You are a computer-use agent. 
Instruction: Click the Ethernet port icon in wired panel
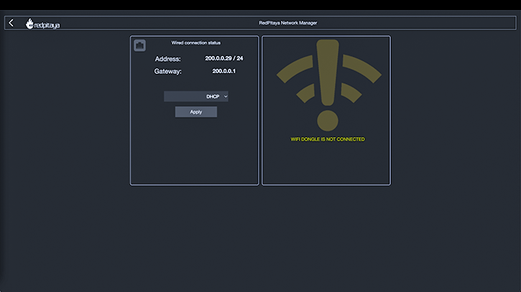(x=140, y=45)
